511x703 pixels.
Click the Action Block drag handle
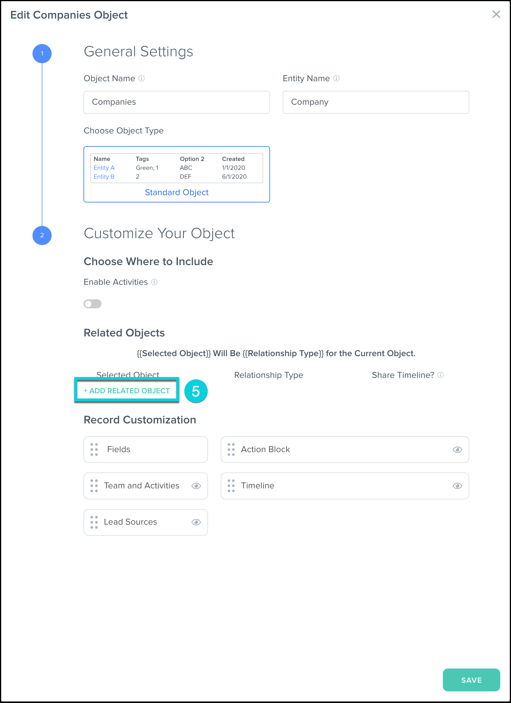(x=231, y=450)
